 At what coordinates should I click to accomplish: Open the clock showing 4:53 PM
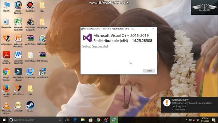(205, 120)
